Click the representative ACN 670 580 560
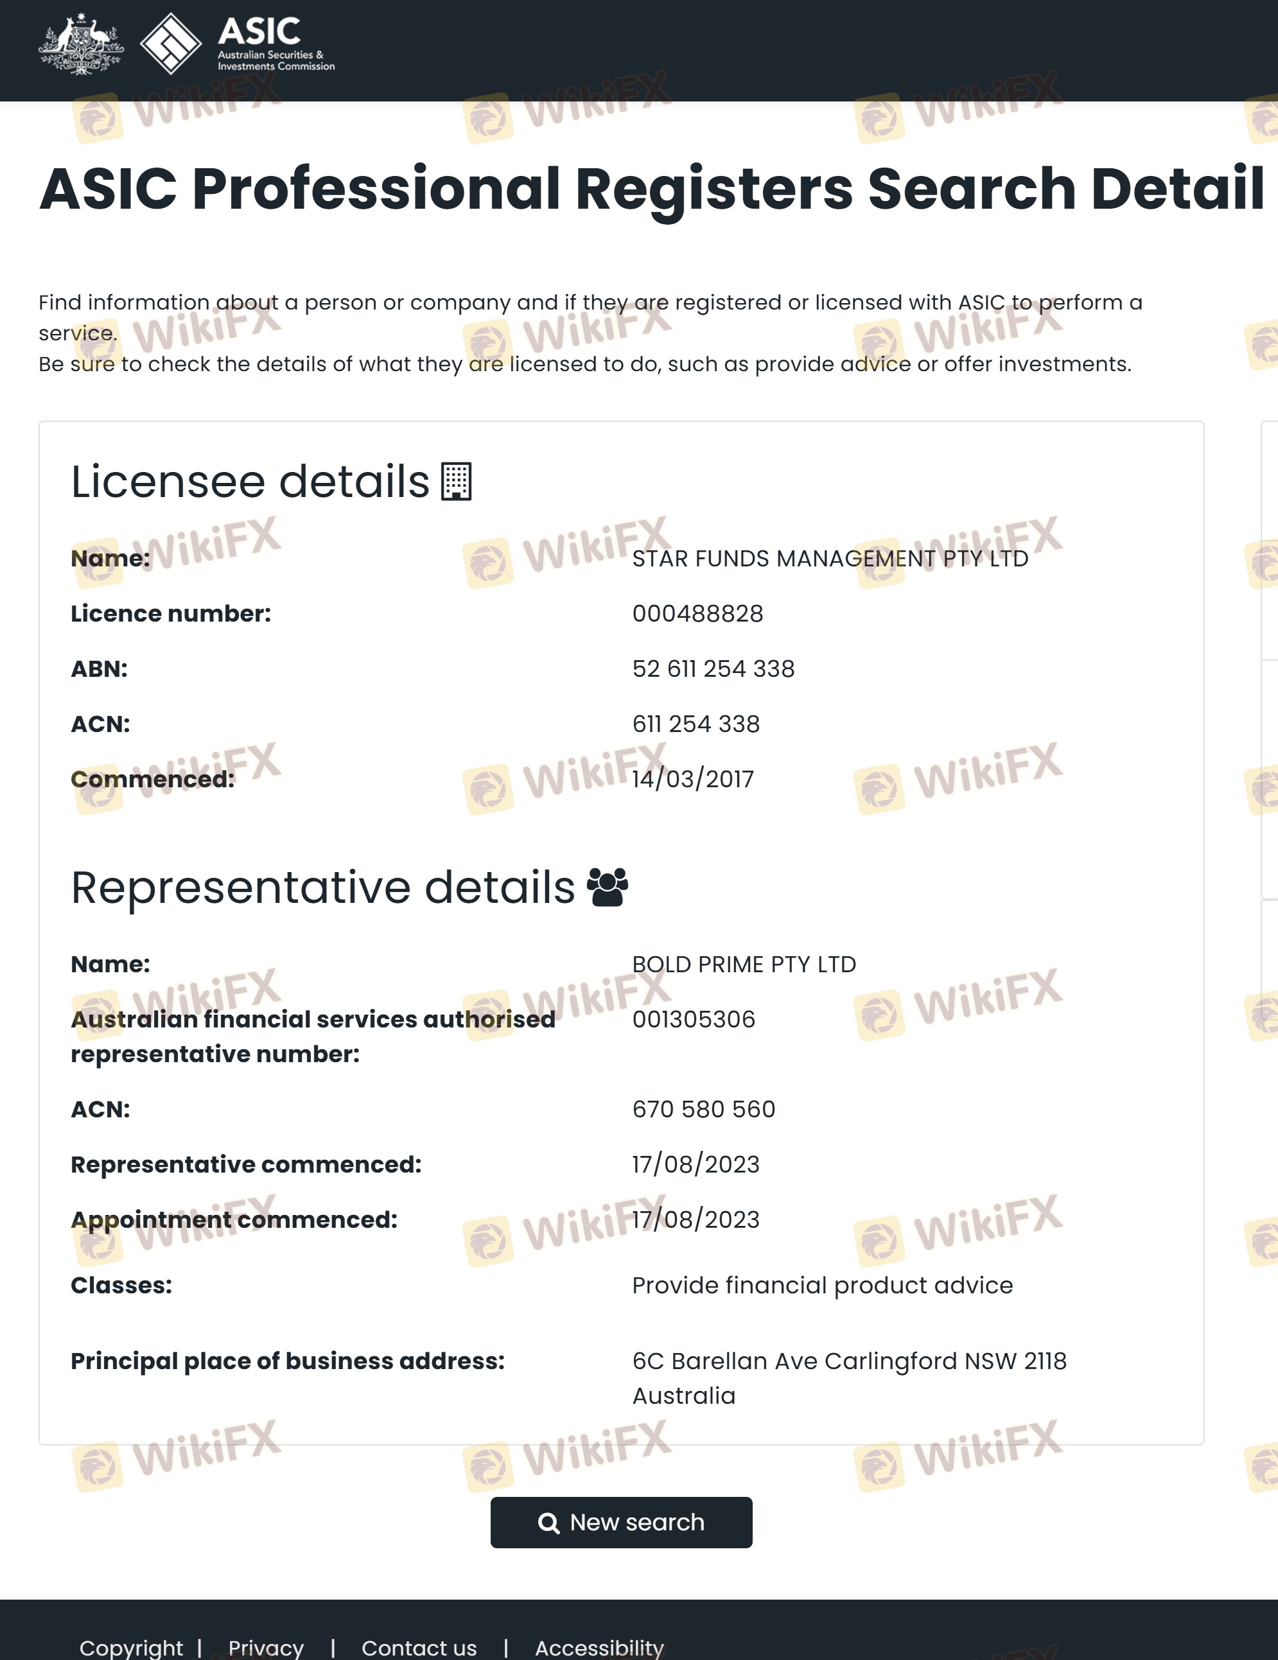Viewport: 1278px width, 1660px height. point(703,1109)
